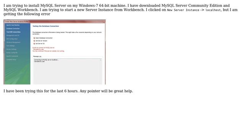Select the 'Test DB Connection' wizard step
The height and width of the screenshot is (138, 245).
[13, 32]
